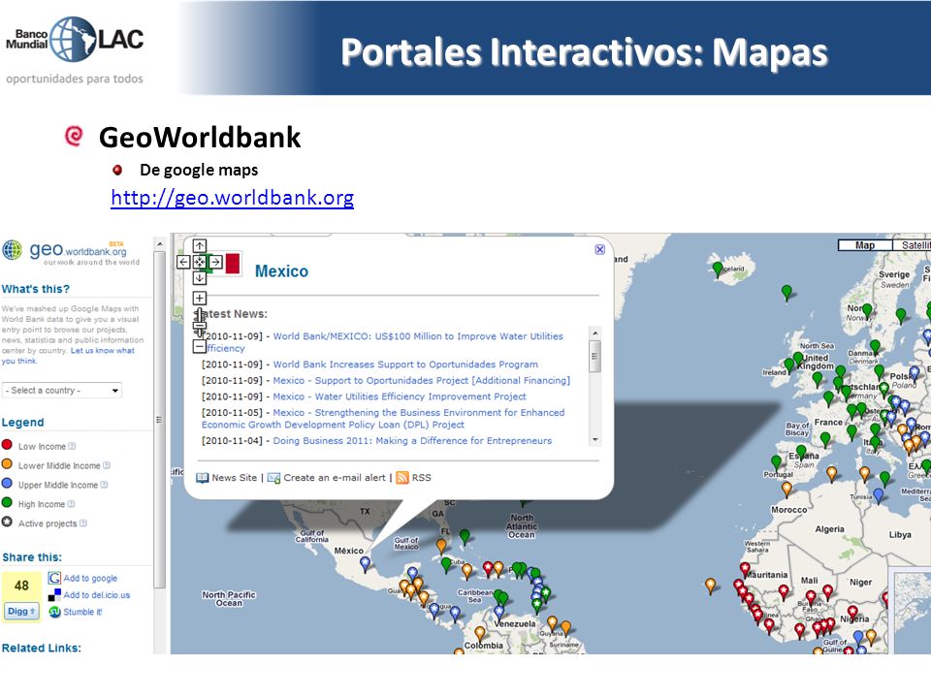Click the news list scroll down arrow
The width and height of the screenshot is (931, 698).
(594, 440)
